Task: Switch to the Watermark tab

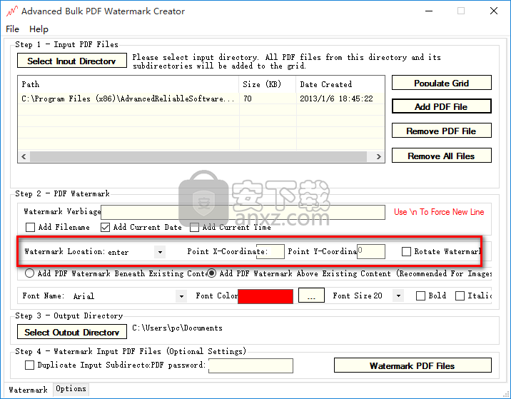Action: coord(29,390)
